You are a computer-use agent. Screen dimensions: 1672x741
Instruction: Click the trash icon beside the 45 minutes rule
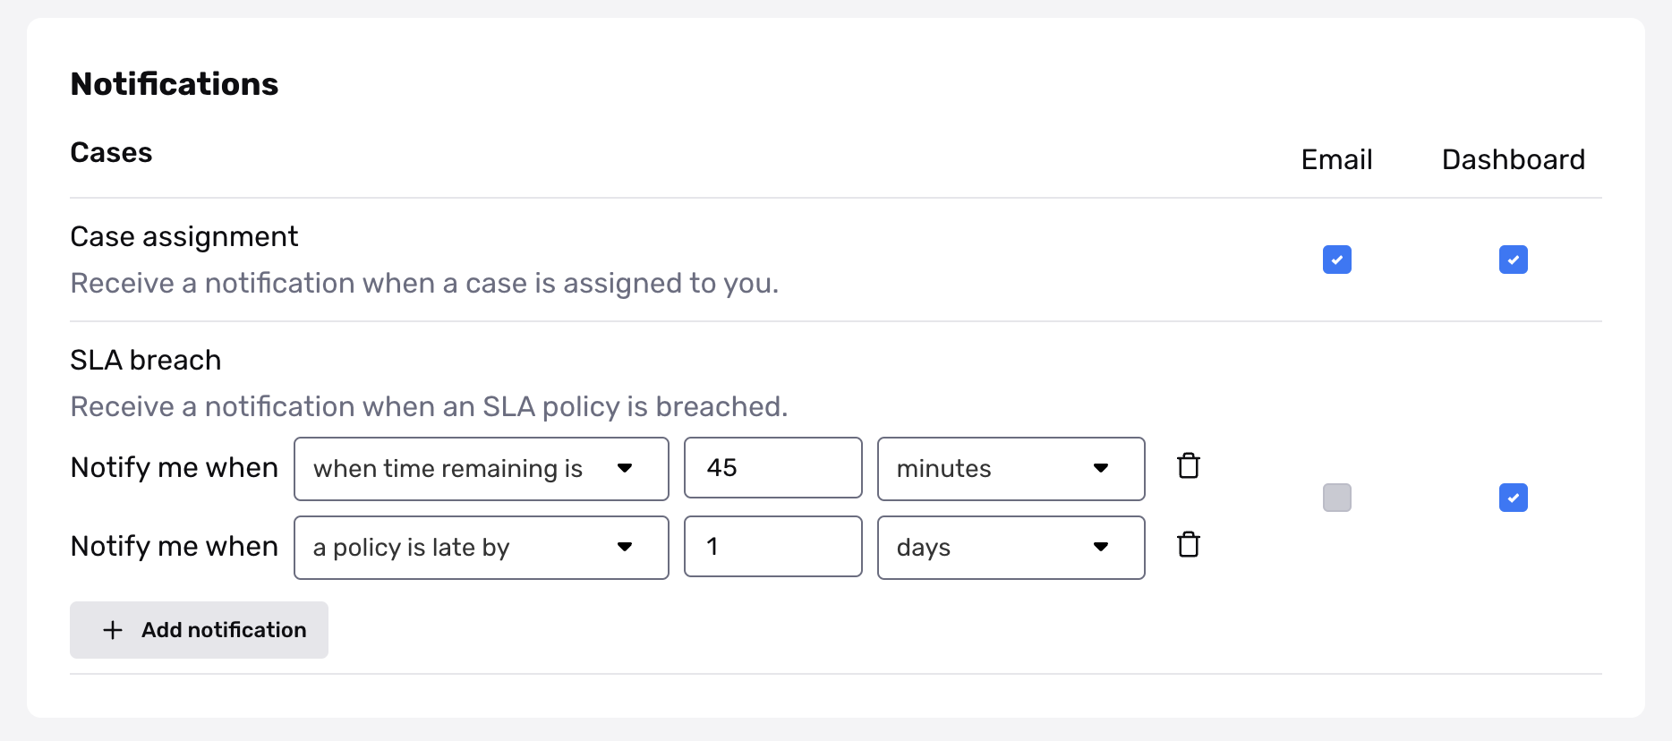1189,465
